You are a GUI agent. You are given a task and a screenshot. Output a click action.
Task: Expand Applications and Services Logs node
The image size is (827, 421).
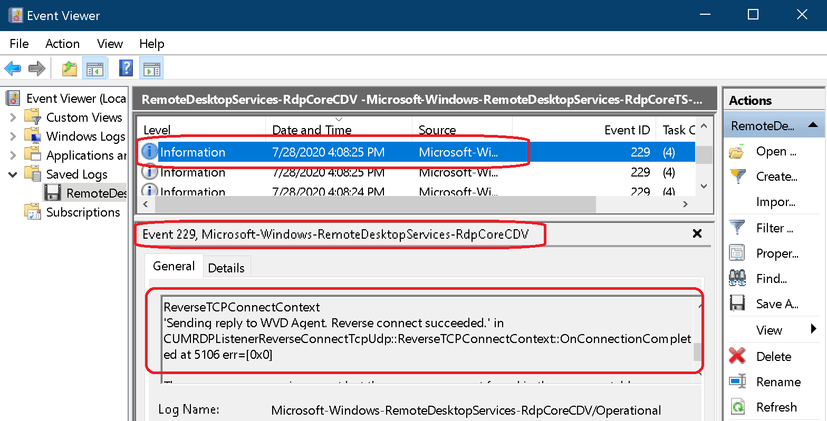pos(13,155)
